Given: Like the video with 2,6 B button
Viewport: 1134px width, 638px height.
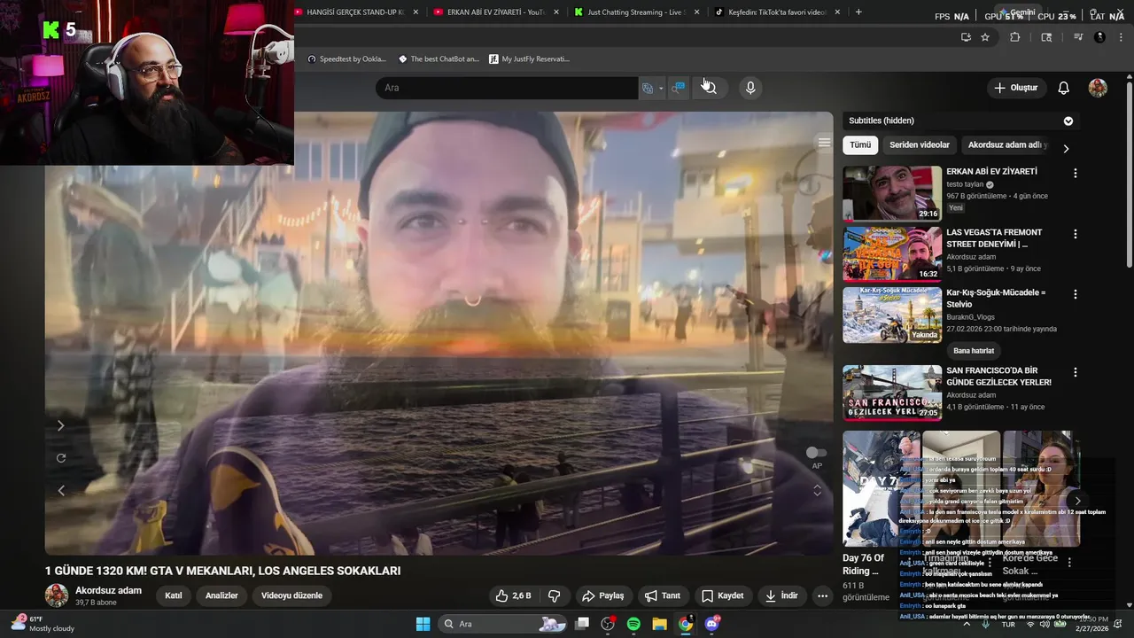Looking at the screenshot, I should [x=513, y=596].
